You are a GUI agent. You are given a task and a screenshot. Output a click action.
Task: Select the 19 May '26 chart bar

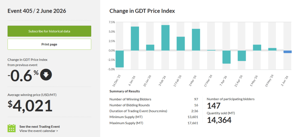[x=272, y=49]
